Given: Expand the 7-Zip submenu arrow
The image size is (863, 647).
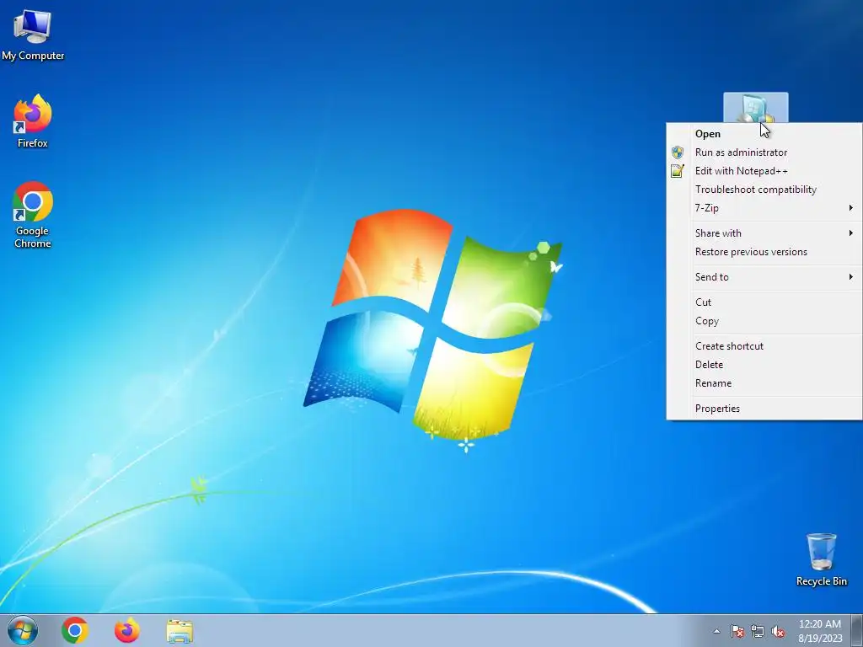Looking at the screenshot, I should pyautogui.click(x=851, y=208).
